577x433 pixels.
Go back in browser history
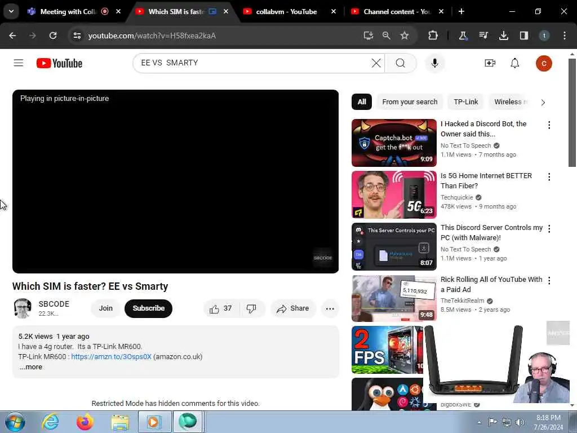pos(12,36)
